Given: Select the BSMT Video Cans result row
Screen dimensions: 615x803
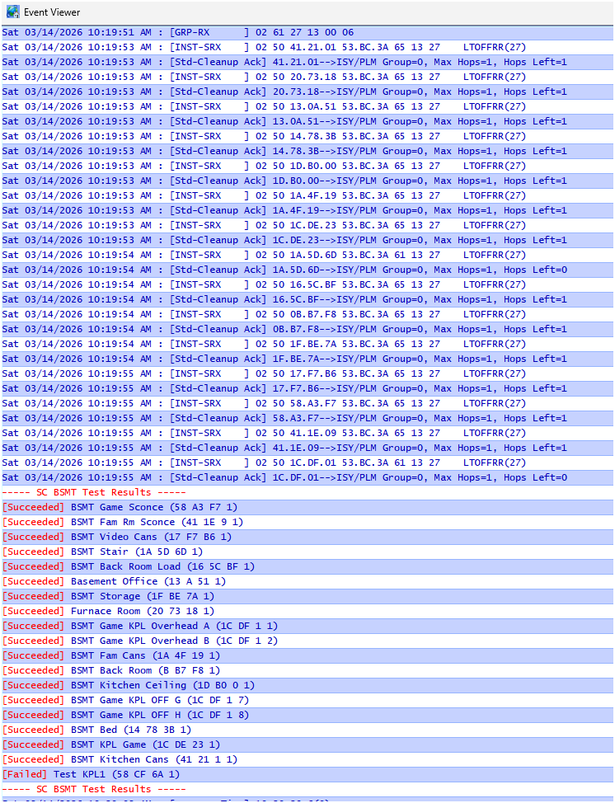Looking at the screenshot, I should [116, 537].
